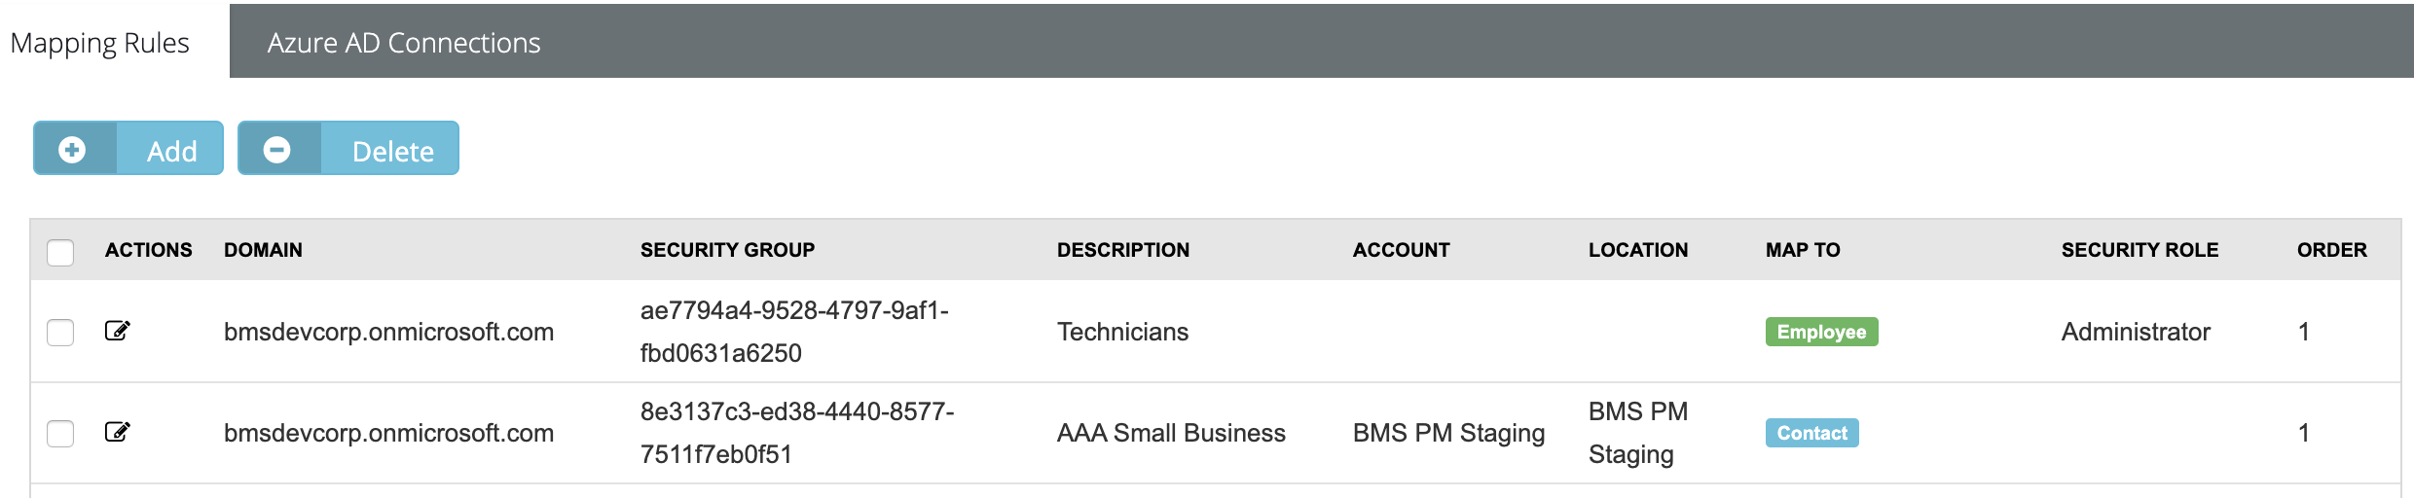
Task: Click the blue Contact badge
Action: coord(1811,433)
